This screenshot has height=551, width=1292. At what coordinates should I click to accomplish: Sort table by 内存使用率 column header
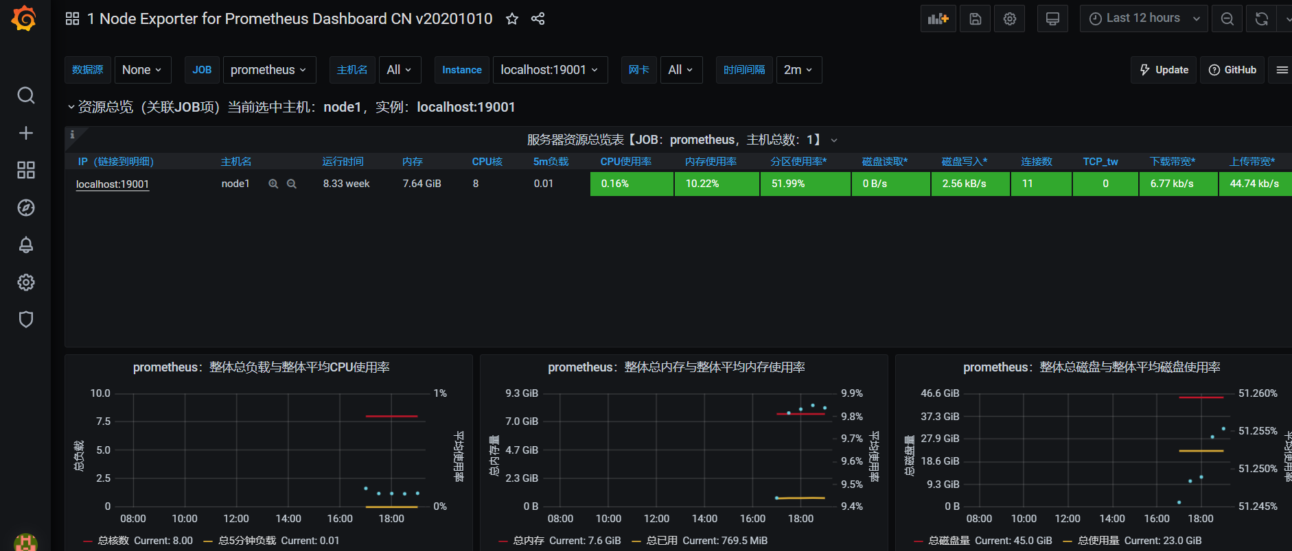tap(711, 162)
